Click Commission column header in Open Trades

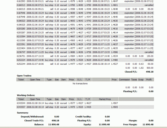coord(125,80)
